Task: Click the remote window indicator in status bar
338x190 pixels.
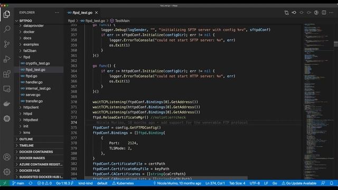Action: pyautogui.click(x=5, y=183)
